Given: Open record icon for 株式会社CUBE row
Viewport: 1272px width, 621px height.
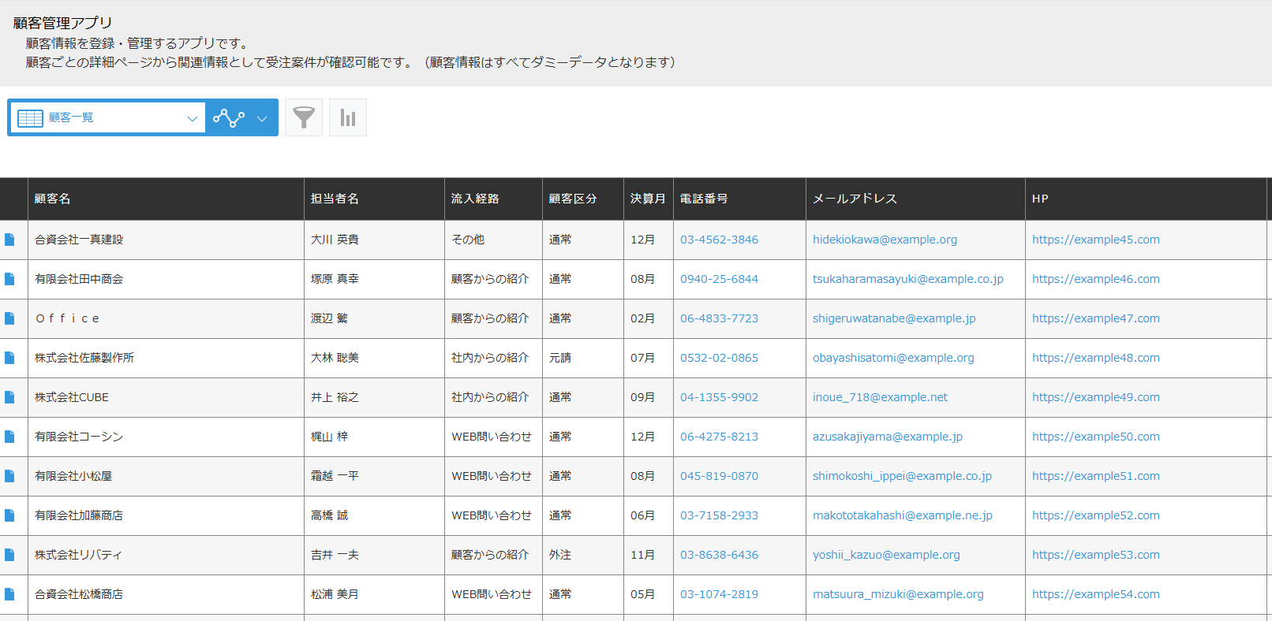Looking at the screenshot, I should point(9,397).
